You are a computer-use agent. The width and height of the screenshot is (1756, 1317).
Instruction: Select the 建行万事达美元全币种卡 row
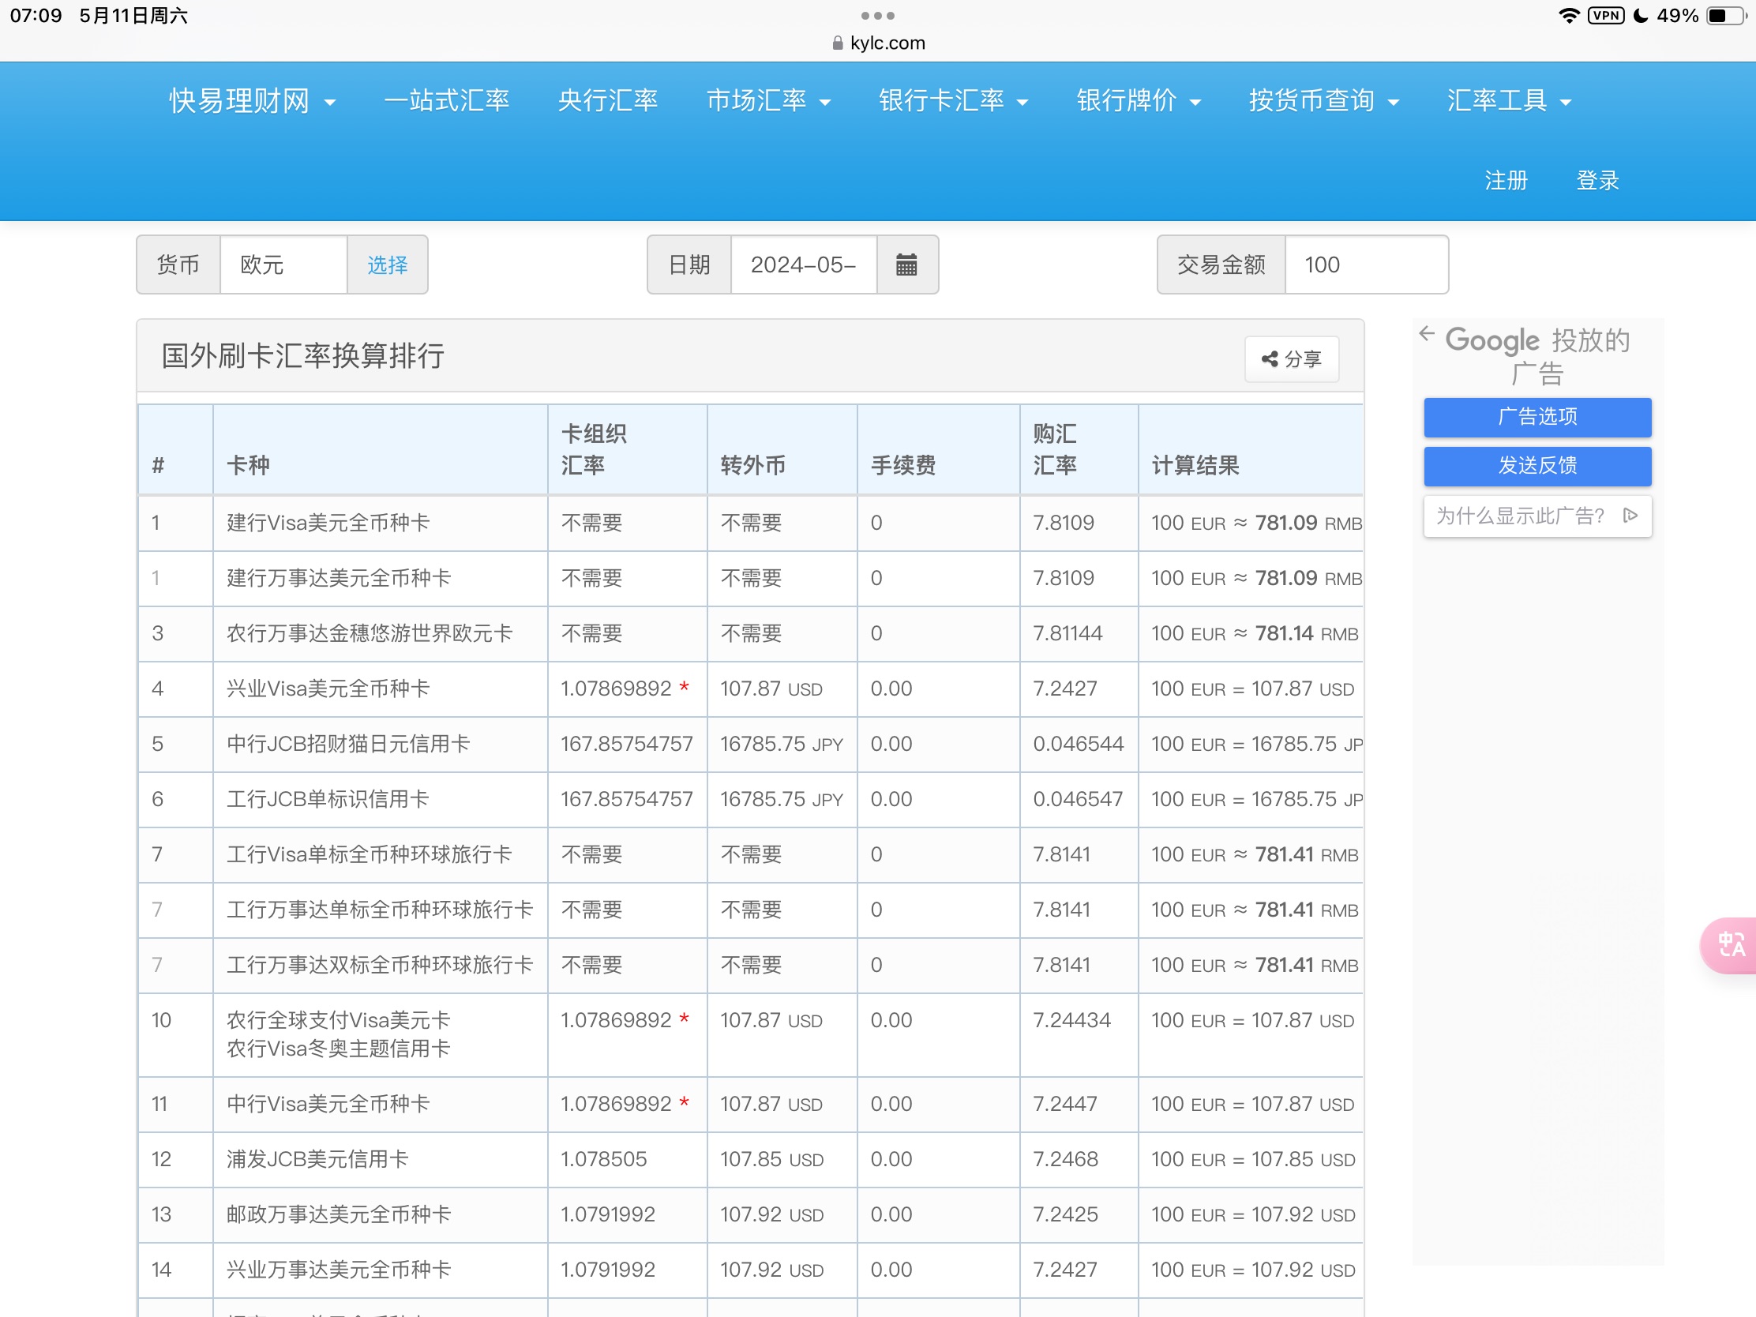750,579
